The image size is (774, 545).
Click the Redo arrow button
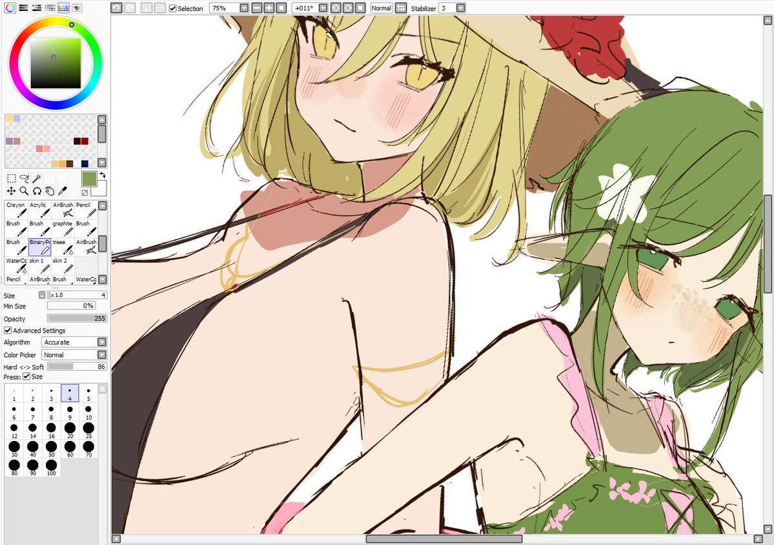[x=130, y=8]
